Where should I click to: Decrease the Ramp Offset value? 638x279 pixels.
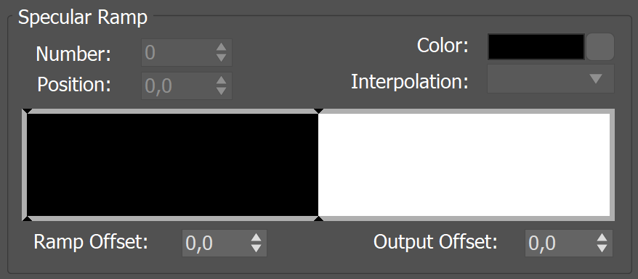tap(256, 247)
